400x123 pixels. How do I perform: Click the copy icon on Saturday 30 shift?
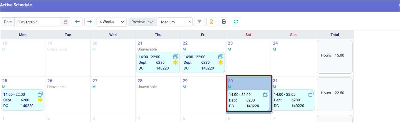[266, 95]
